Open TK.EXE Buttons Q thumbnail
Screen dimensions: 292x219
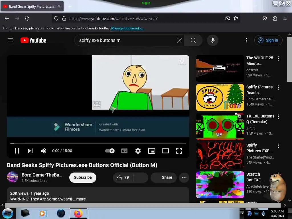point(220,126)
